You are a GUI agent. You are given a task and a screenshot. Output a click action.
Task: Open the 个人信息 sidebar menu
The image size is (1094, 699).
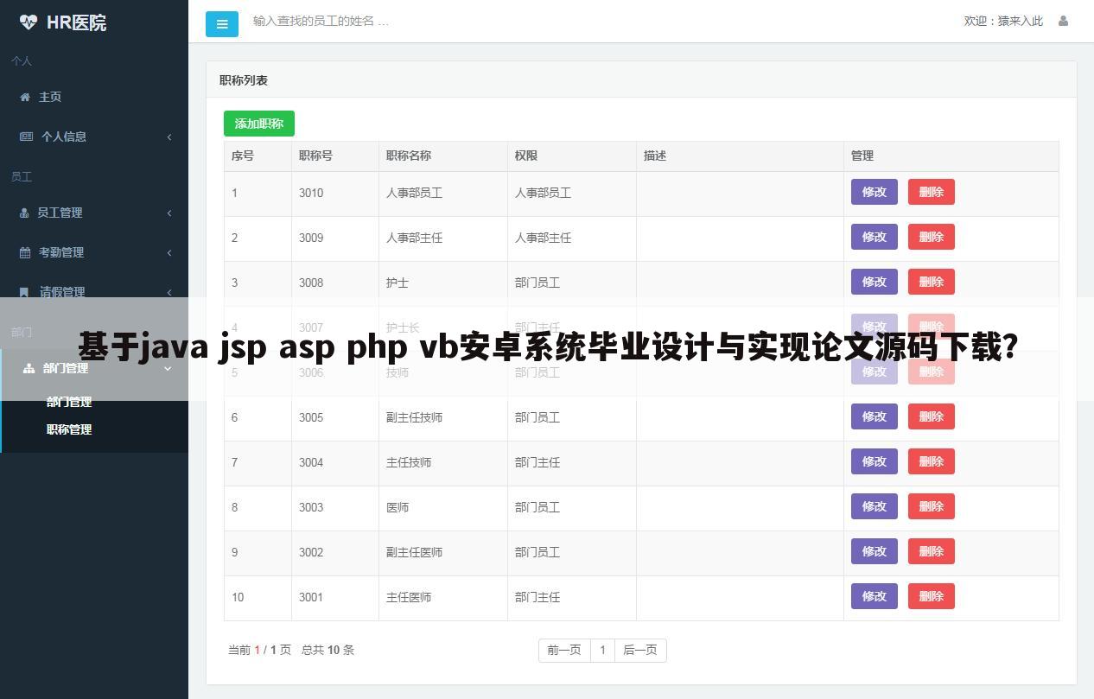[x=94, y=137]
